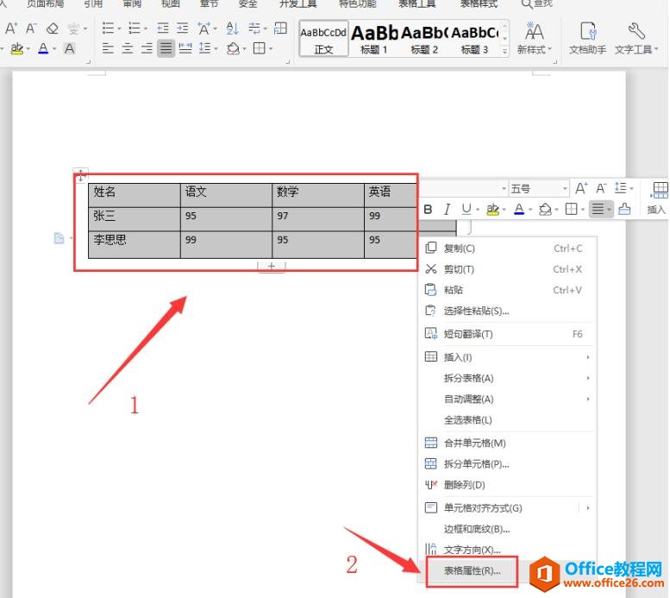Expand the styles gallery more arrow
670x598 pixels.
(x=504, y=50)
